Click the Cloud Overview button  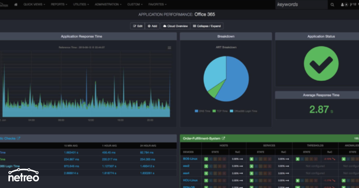point(175,26)
